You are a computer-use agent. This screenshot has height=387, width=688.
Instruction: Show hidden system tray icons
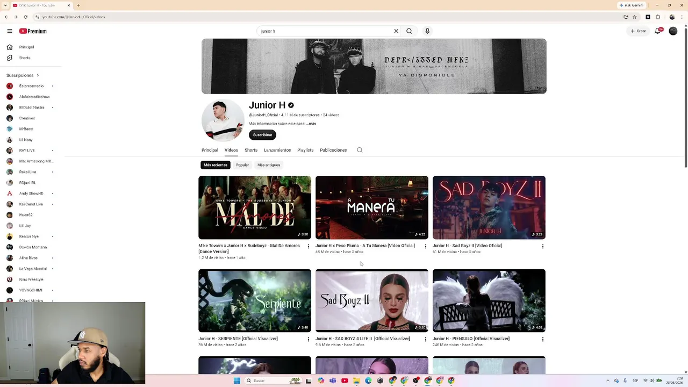(x=608, y=381)
